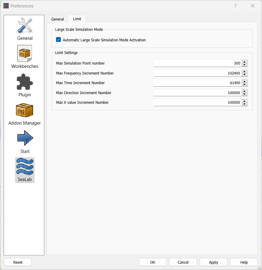The image size is (262, 270).
Task: Switch to the General tab
Action: [58, 19]
